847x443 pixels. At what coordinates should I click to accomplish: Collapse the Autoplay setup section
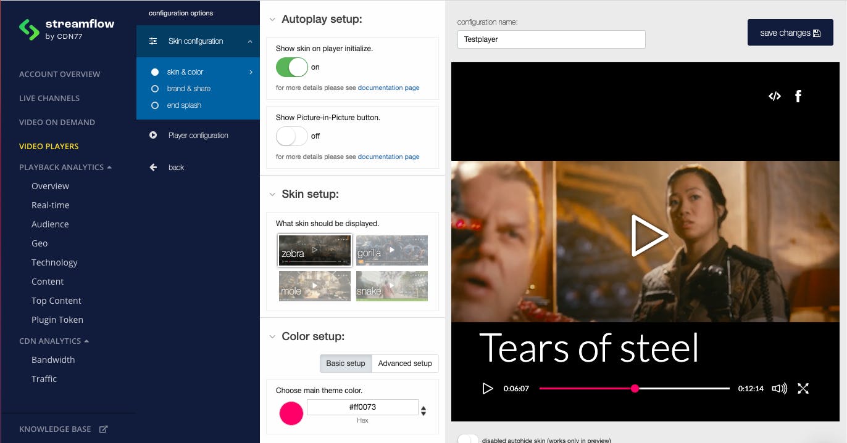pos(272,20)
